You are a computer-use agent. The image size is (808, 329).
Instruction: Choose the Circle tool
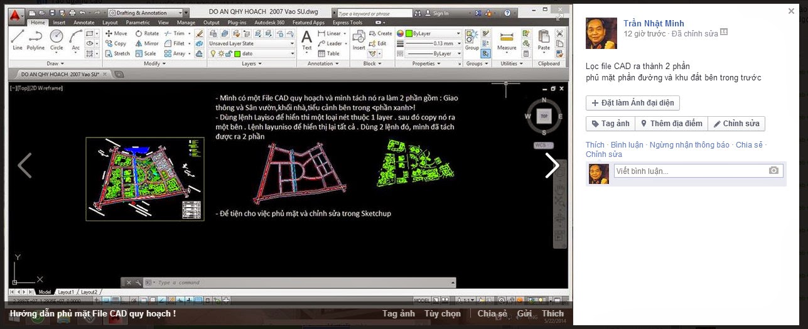(57, 40)
